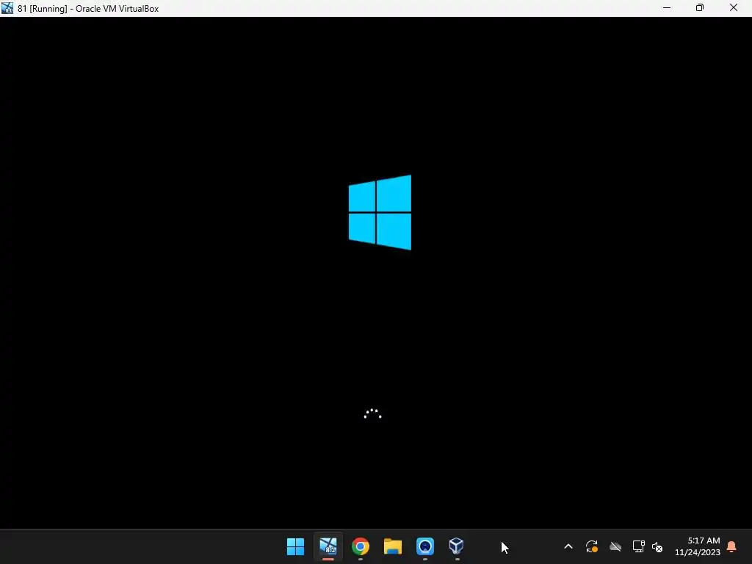Viewport: 752px width, 564px height.
Task: Click the muted volume tray icon
Action: coord(657,546)
